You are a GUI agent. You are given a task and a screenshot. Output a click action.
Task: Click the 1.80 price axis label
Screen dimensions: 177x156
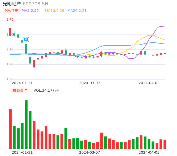[10, 64]
